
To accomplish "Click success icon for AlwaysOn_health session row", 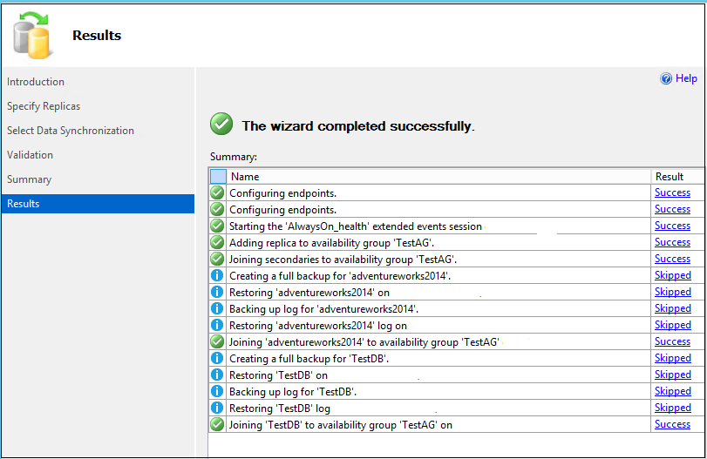I will click(218, 226).
